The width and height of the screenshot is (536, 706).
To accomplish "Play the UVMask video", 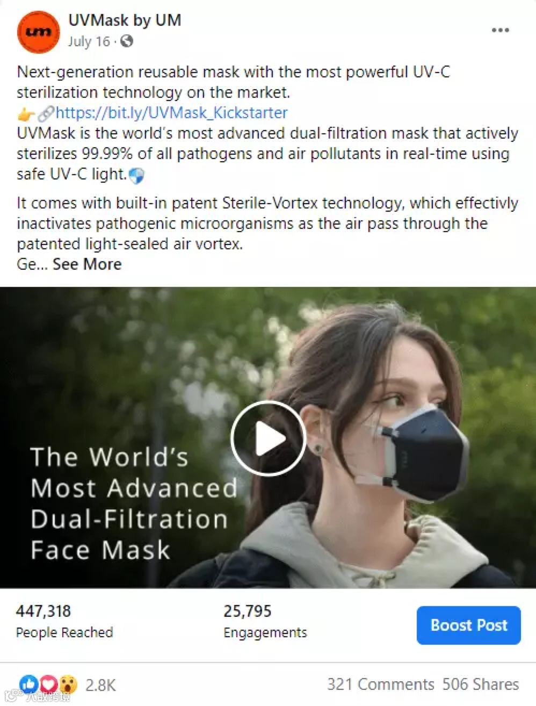I will (268, 438).
